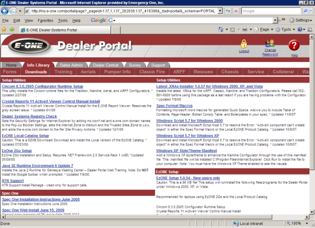Screen dimensions: 315x228
Task: Open Cincom Configurator Runtime Setup link
Action: point(42,87)
